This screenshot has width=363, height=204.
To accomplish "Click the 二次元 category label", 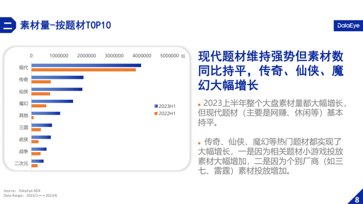I will coord(21,164).
